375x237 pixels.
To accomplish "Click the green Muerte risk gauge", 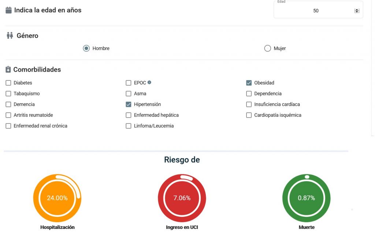I will 306,198.
